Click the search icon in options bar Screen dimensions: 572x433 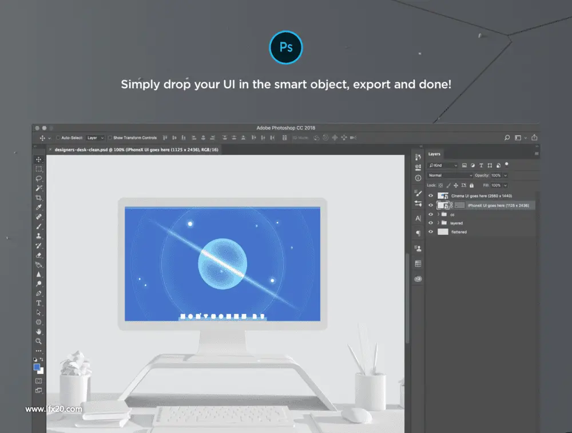point(507,137)
